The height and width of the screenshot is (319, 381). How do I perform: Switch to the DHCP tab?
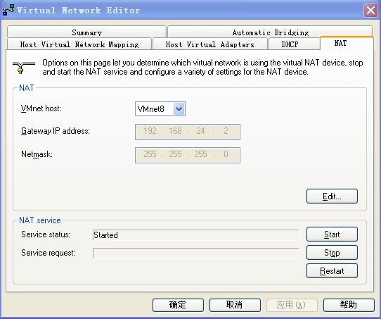(294, 44)
